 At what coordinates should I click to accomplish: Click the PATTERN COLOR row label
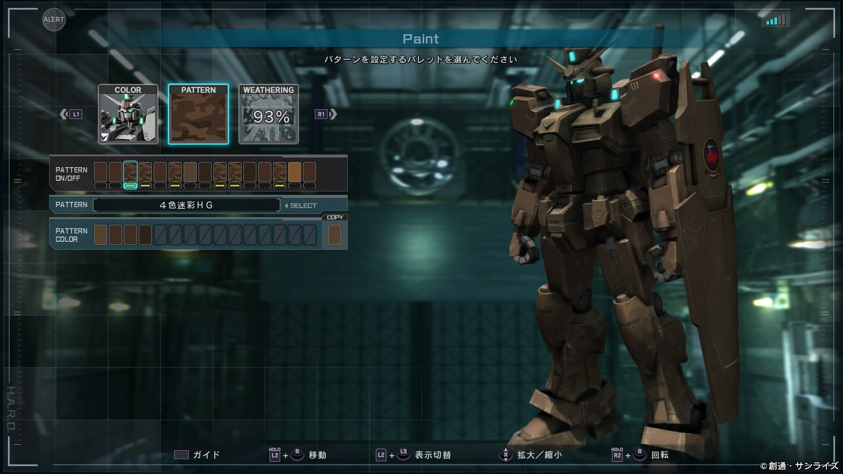coord(71,235)
